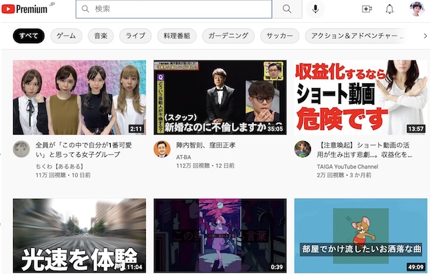This screenshot has width=430, height=274.
Task: Select the 音楽 filter chip
Action: coord(100,36)
